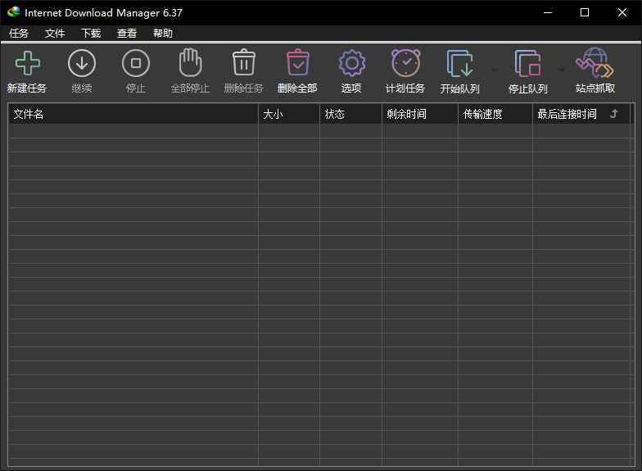Click the 新建任务 plus icon

[27, 64]
